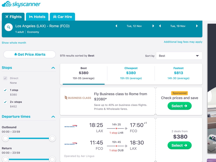Screen dimensions: 216x162
Task: Click the Outbound slider left handle
Action: coord(5,139)
